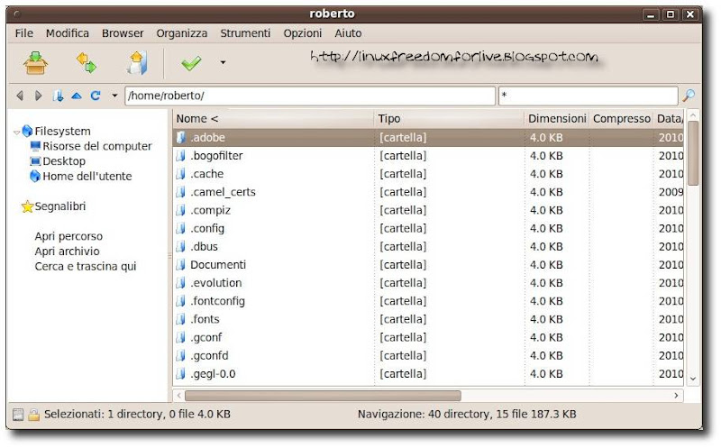Image resolution: width=721 pixels, height=448 pixels.
Task: Click the scroll right arrow of file list
Action: (x=676, y=396)
